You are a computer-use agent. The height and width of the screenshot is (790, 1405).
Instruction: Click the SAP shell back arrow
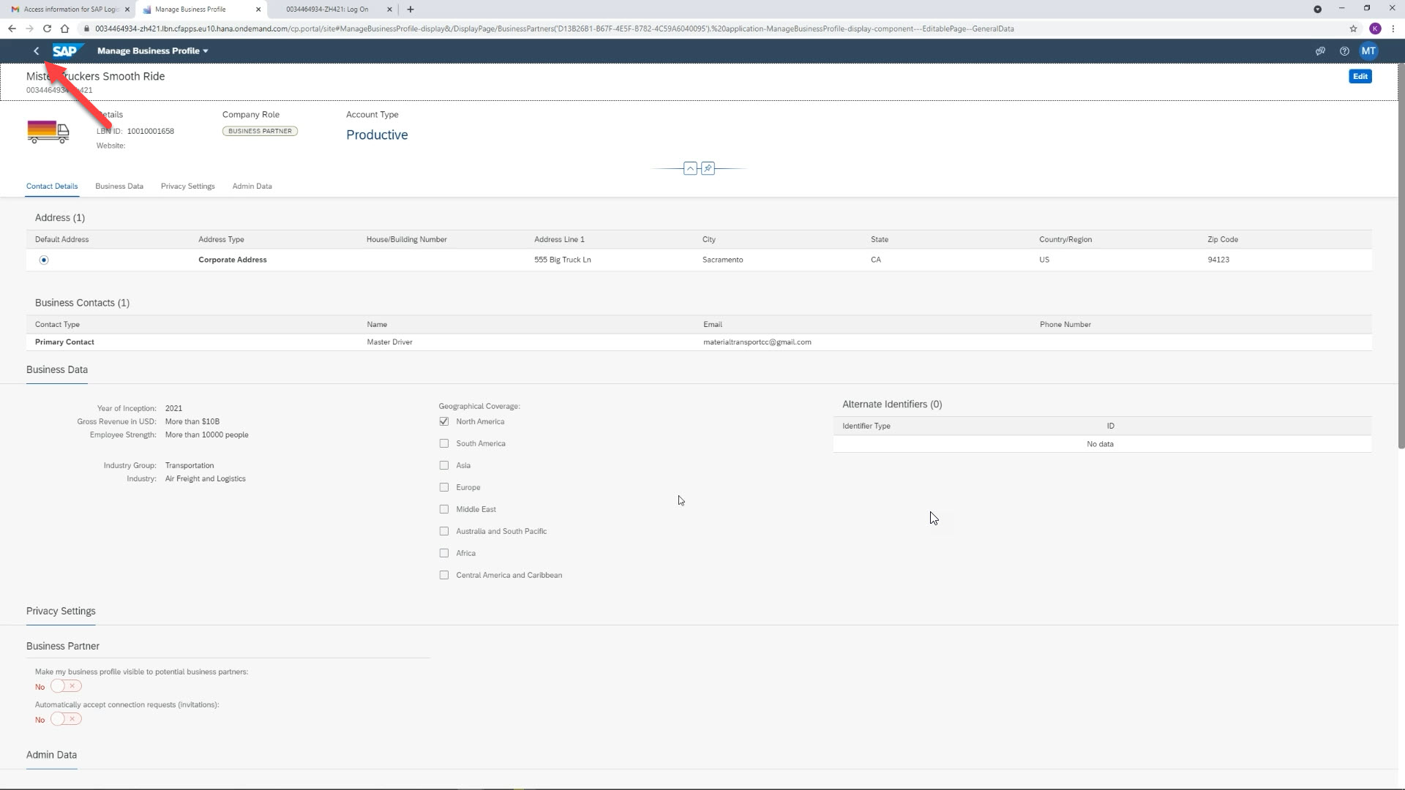[36, 51]
